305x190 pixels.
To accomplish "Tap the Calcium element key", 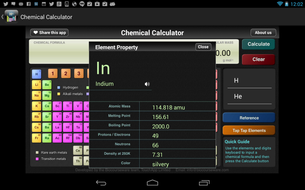I will pos(46,106).
